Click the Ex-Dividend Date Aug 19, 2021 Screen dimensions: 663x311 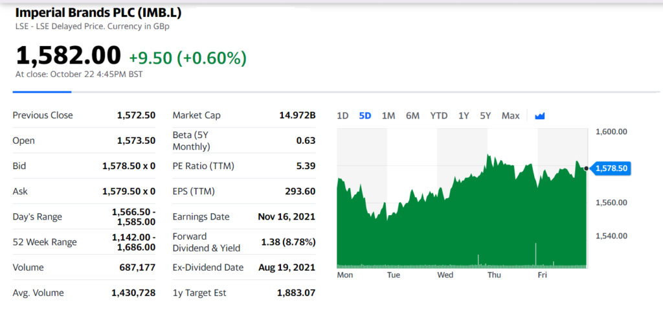coord(287,268)
